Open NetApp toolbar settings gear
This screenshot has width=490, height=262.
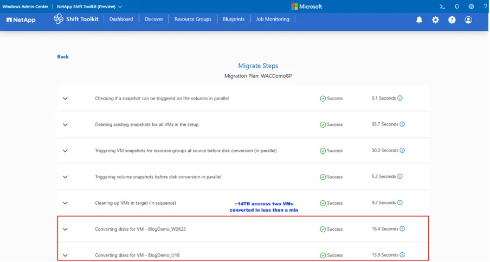[x=435, y=20]
